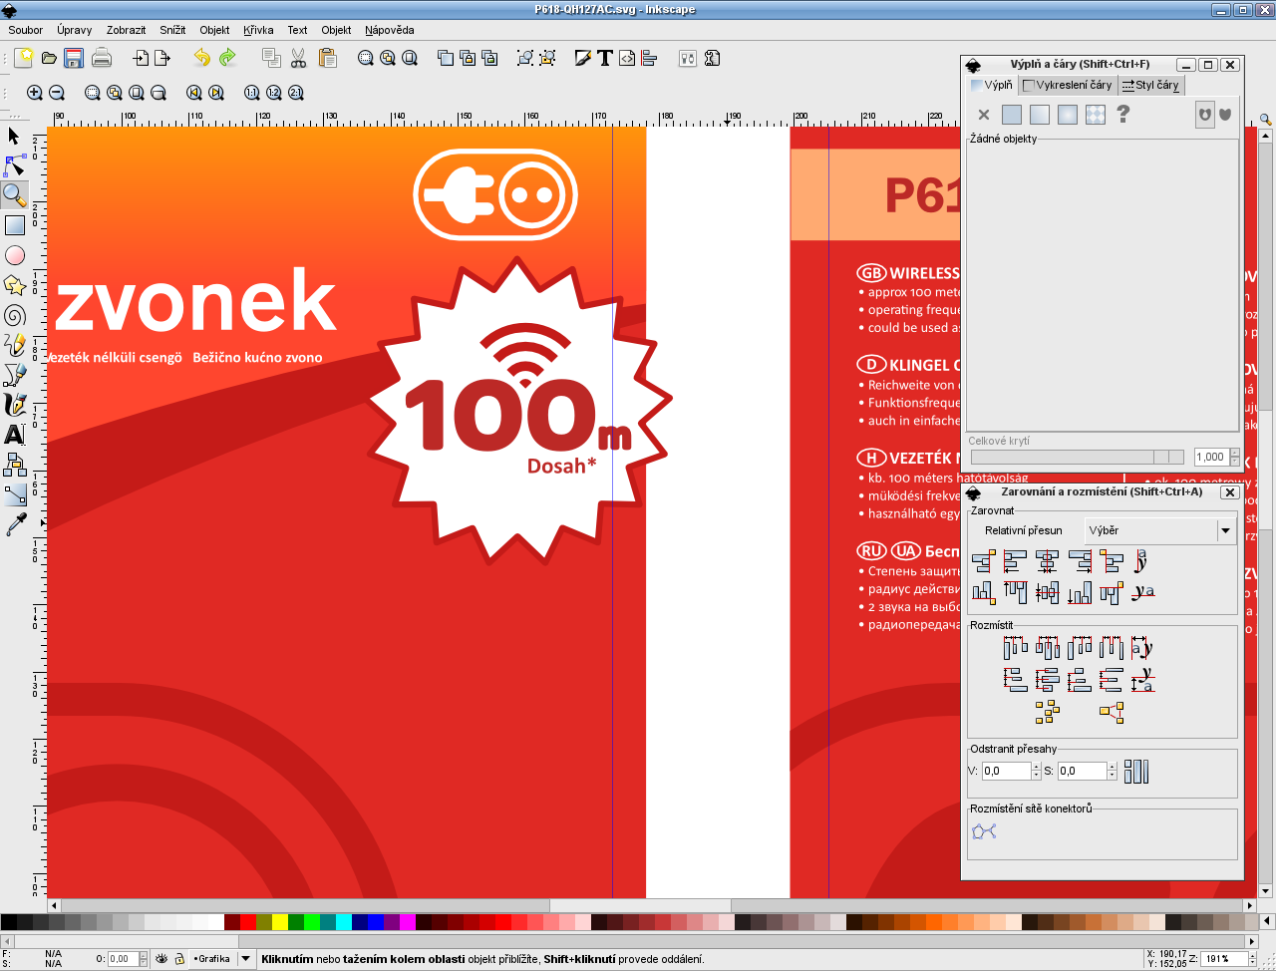Toggle layer visibility eye in status bar

(x=161, y=959)
